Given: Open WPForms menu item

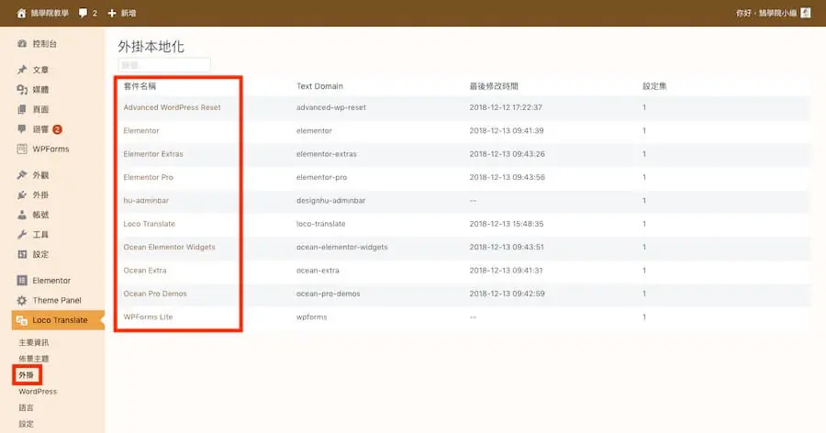Looking at the screenshot, I should [x=50, y=150].
